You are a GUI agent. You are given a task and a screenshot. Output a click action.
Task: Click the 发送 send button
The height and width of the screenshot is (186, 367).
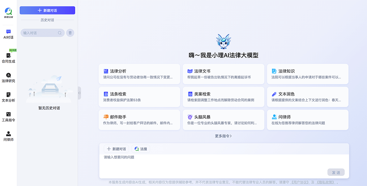click(336, 172)
